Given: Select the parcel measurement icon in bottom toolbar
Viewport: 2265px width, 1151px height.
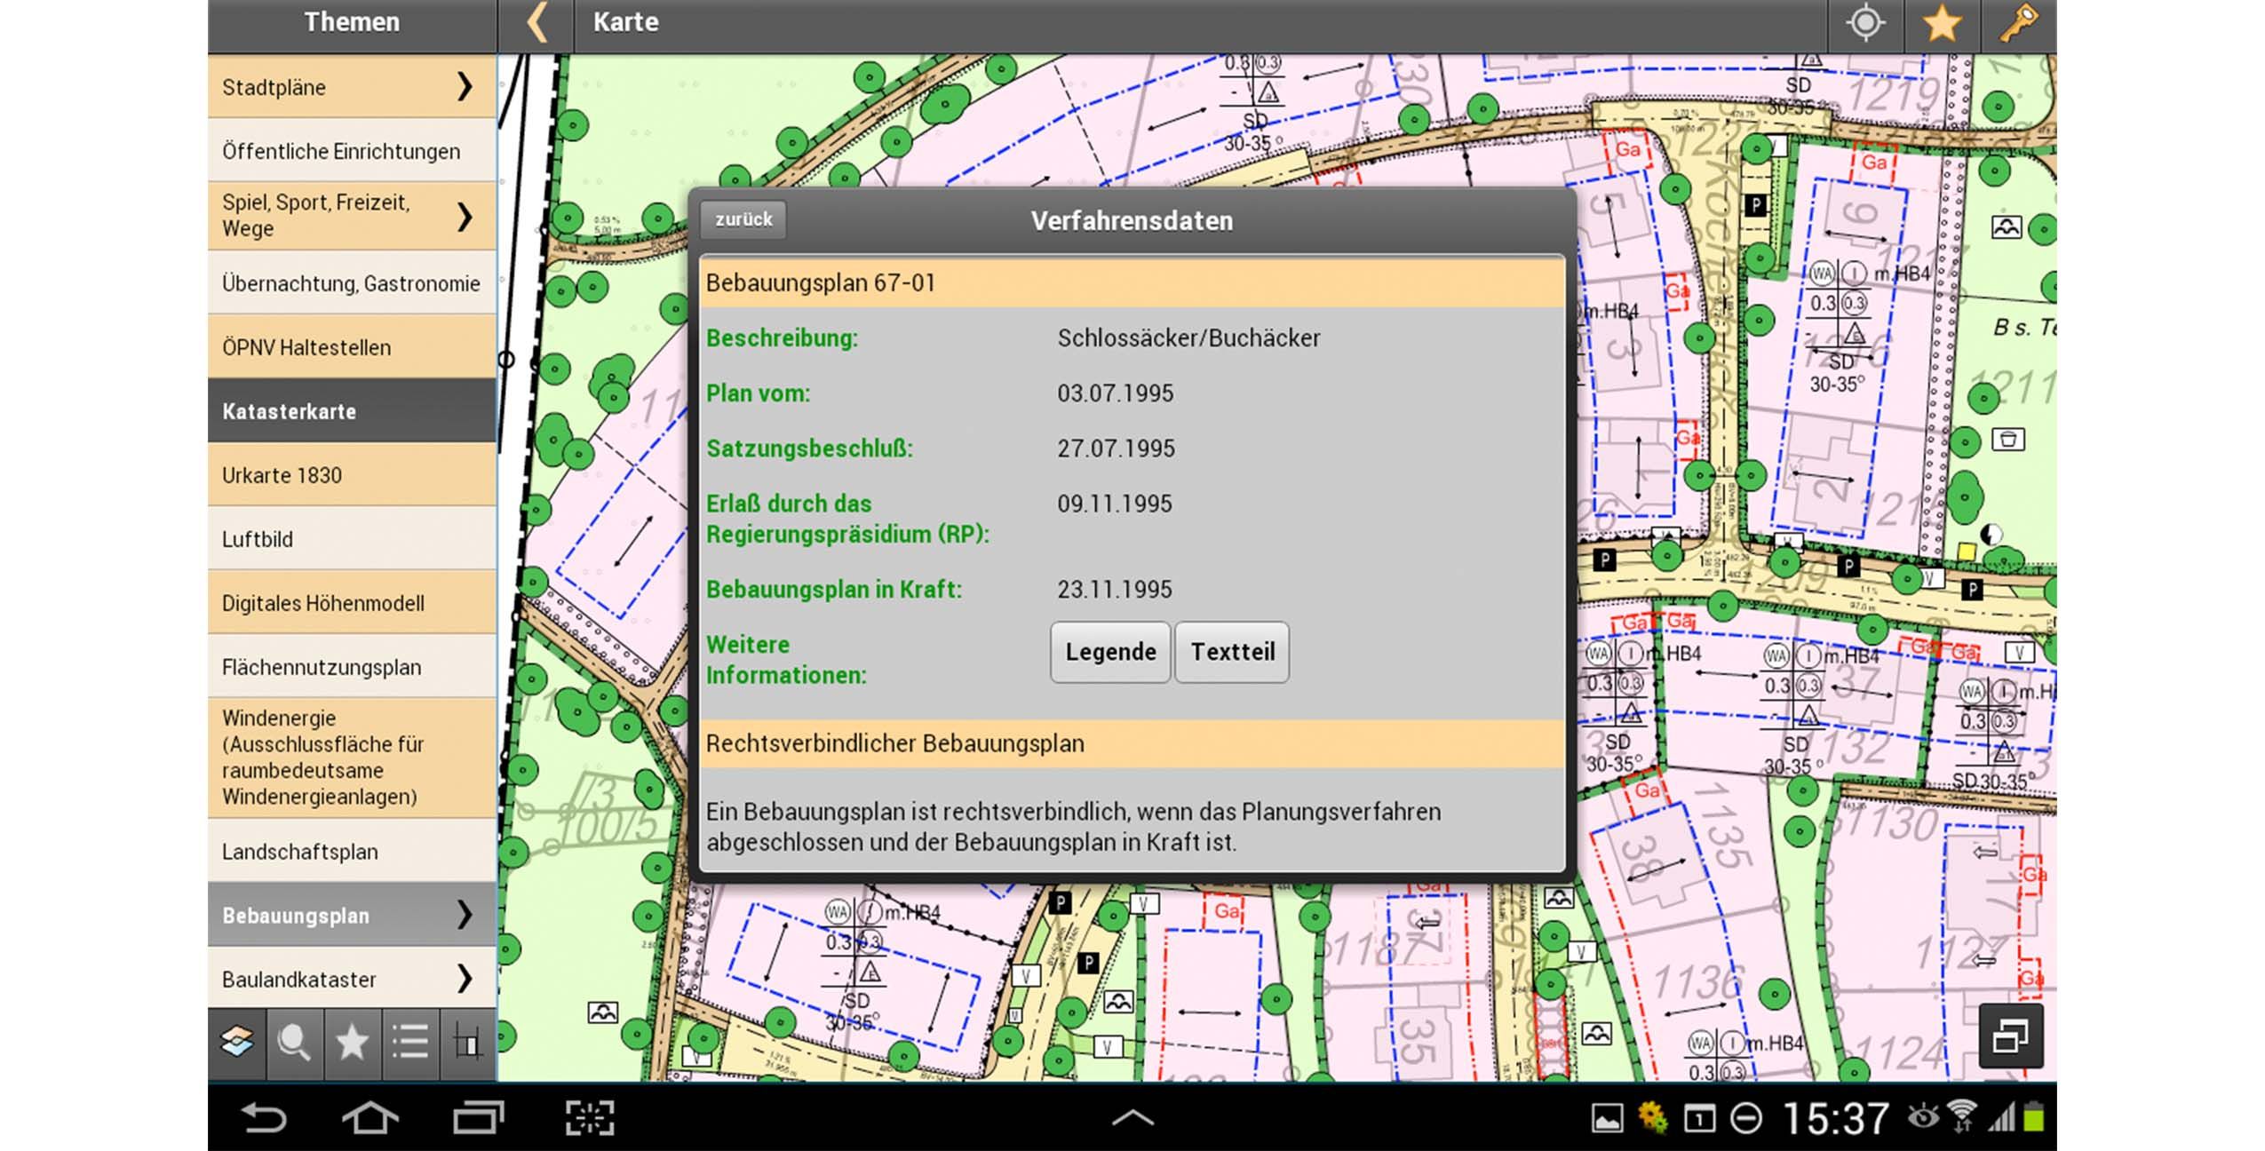Looking at the screenshot, I should 468,1042.
